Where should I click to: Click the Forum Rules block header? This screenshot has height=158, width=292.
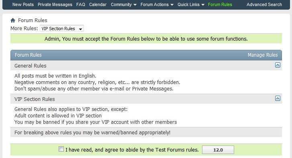(x=146, y=55)
